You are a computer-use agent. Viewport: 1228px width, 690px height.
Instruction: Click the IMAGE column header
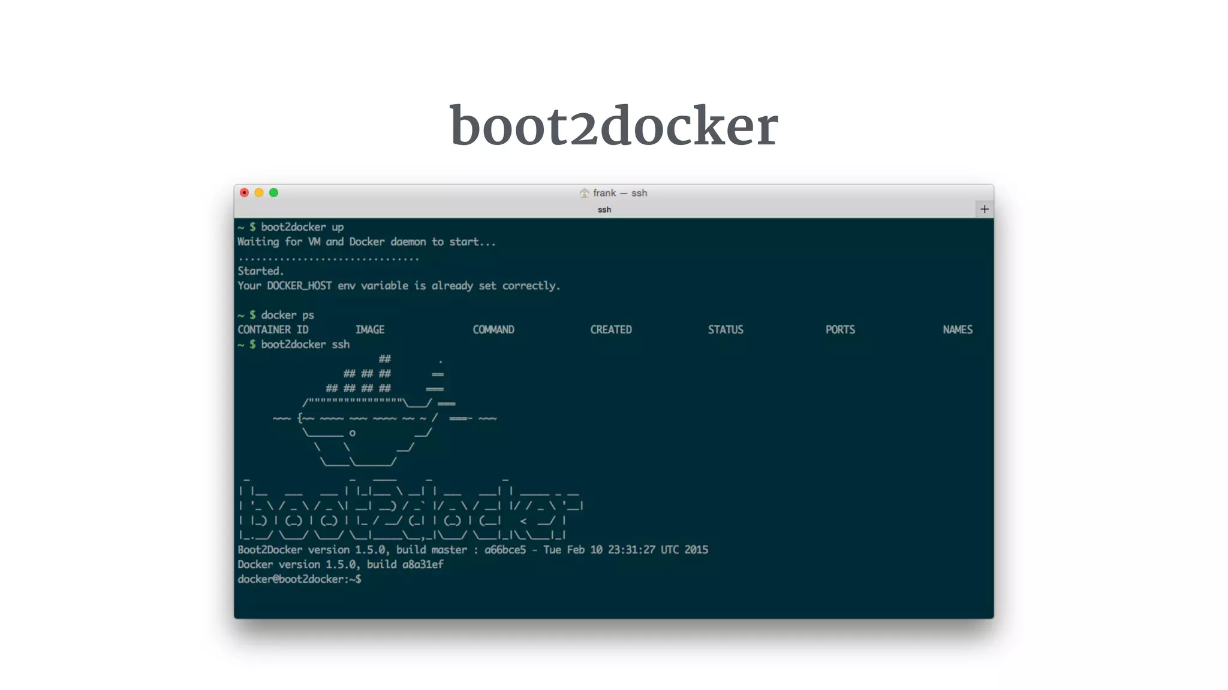[x=370, y=329]
